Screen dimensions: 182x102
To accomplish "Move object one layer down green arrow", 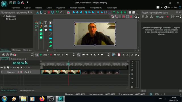I will [118, 12].
